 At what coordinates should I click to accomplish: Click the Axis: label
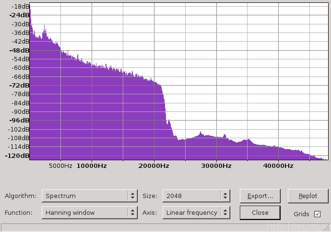150,213
